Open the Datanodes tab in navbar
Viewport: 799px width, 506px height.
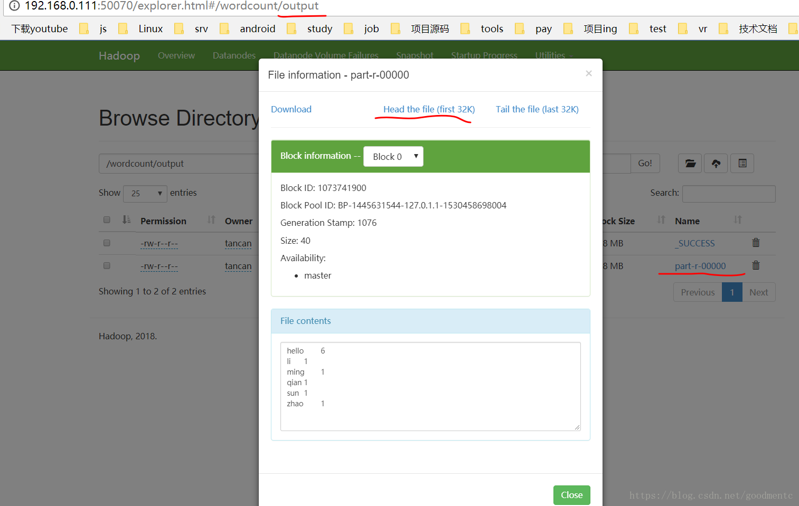coord(234,55)
